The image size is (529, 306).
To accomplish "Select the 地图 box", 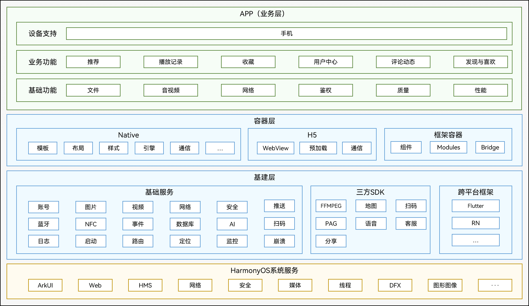I will (x=371, y=206).
